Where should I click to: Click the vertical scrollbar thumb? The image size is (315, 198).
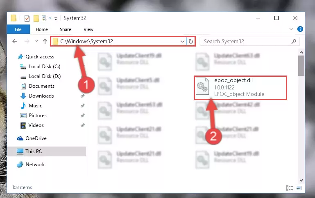[x=301, y=66]
